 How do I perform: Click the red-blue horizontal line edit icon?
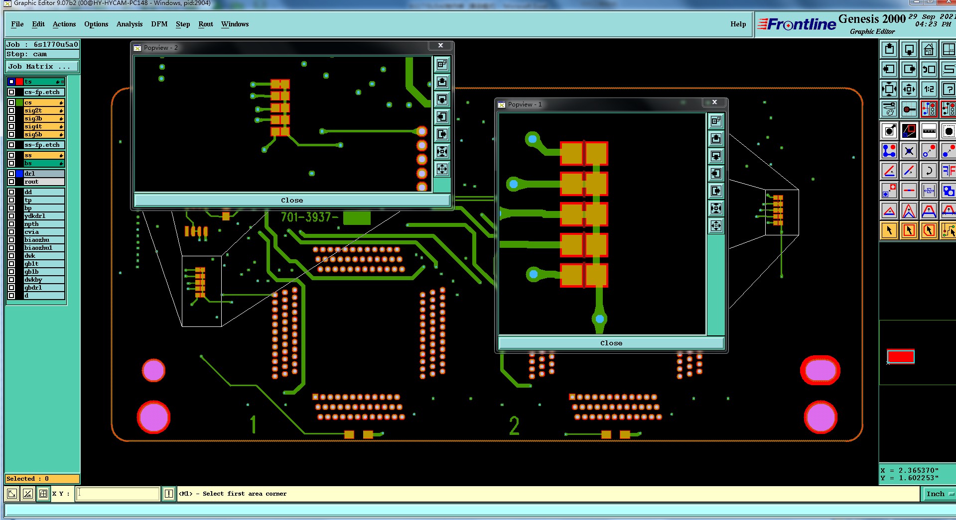pos(909,191)
